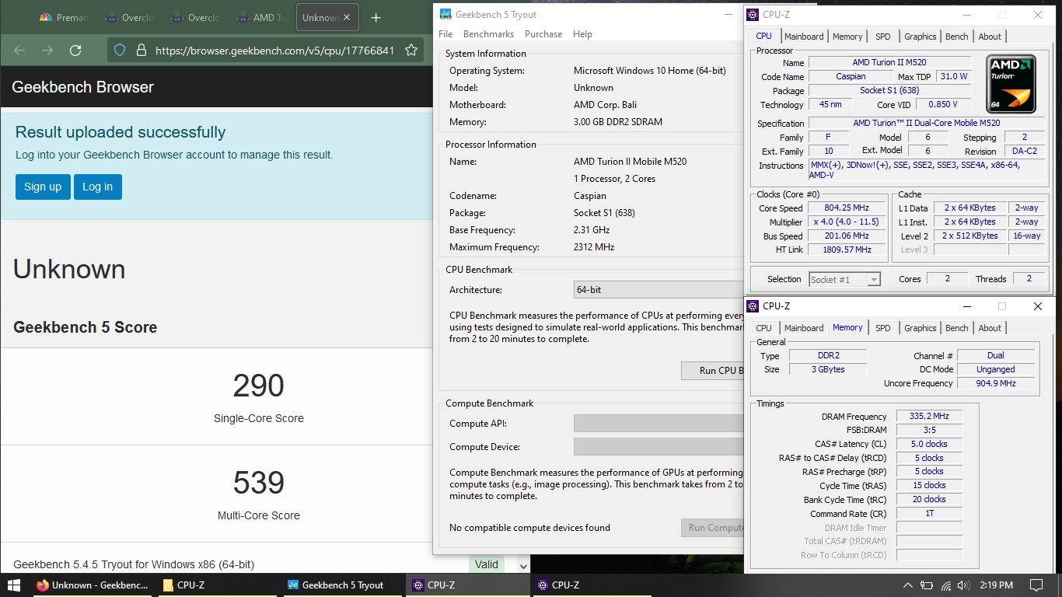Viewport: 1062px width, 597px height.
Task: Select About tab in memory-timings CPU-Z window
Action: coord(990,328)
